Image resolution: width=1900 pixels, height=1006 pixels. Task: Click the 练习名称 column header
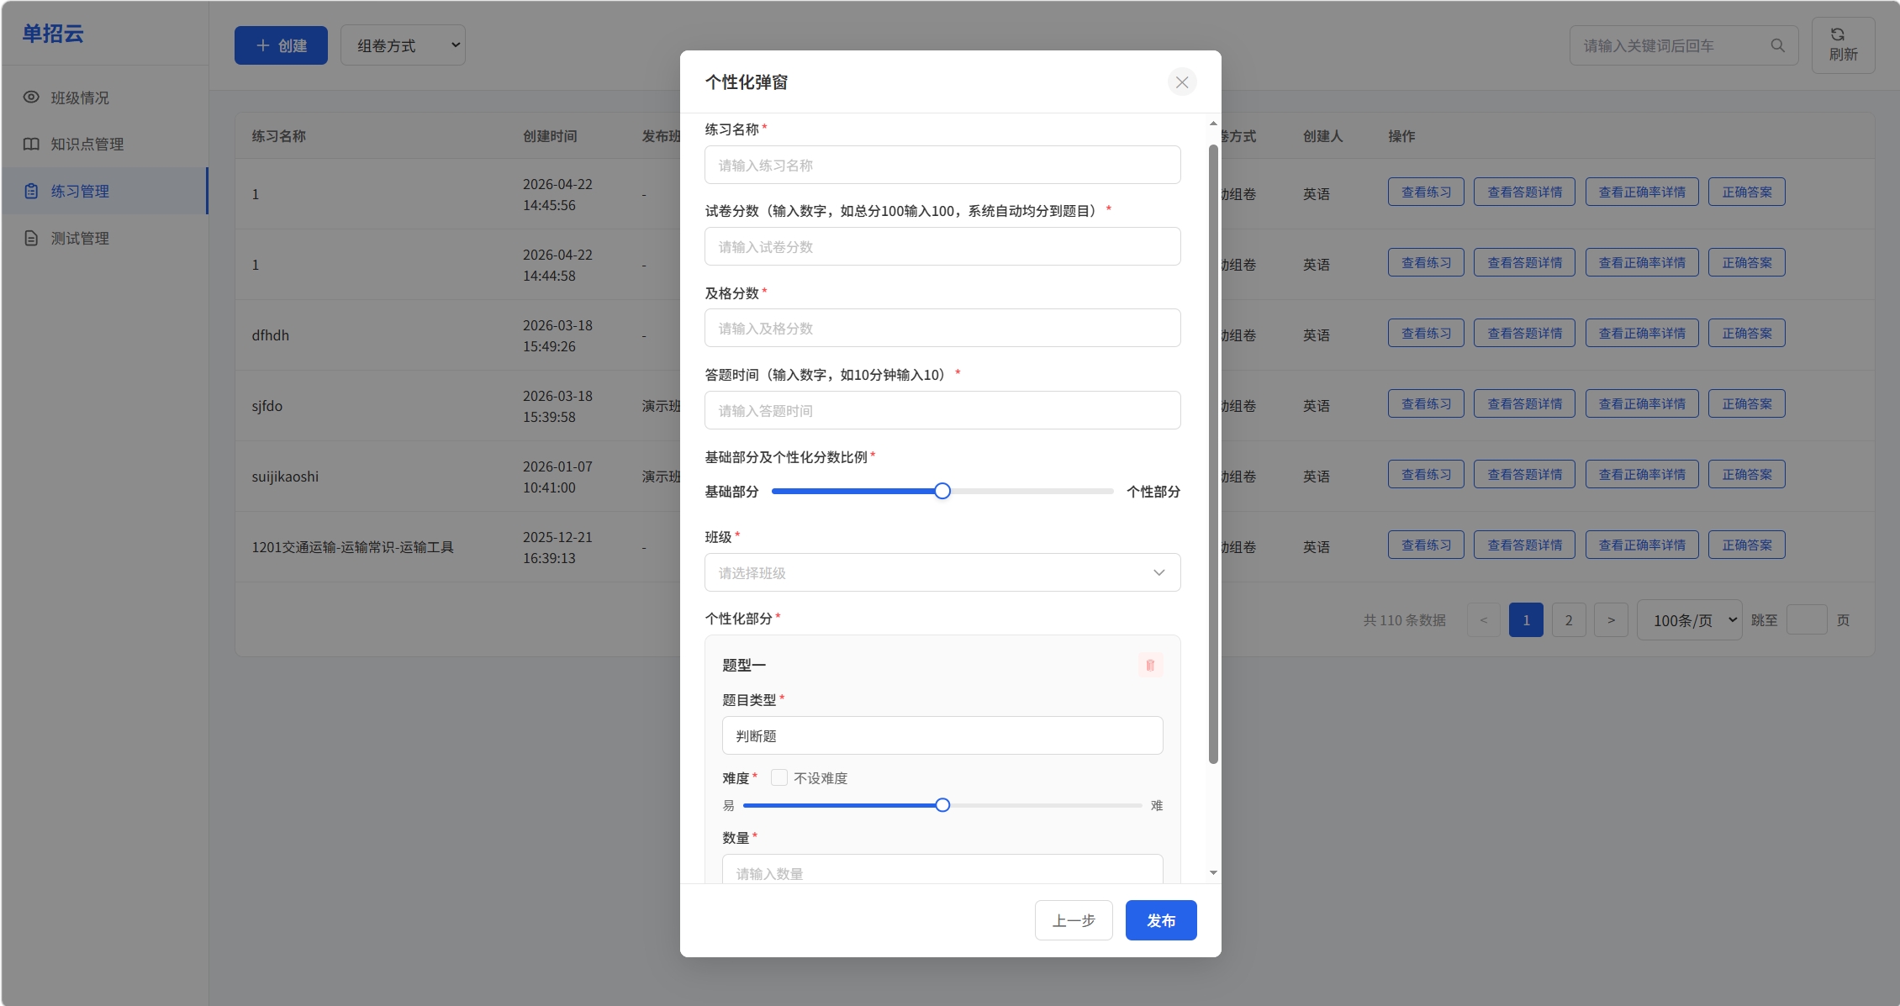click(279, 136)
